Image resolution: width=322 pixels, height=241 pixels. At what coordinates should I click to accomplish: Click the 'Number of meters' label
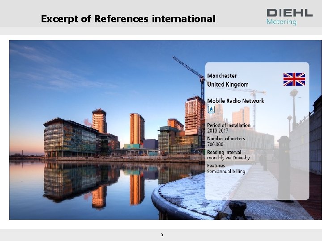[x=226, y=139]
